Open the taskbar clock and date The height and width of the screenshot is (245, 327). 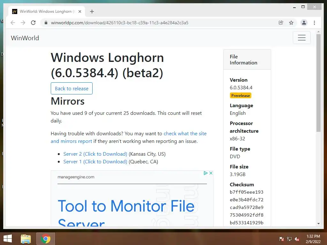pos(313,239)
